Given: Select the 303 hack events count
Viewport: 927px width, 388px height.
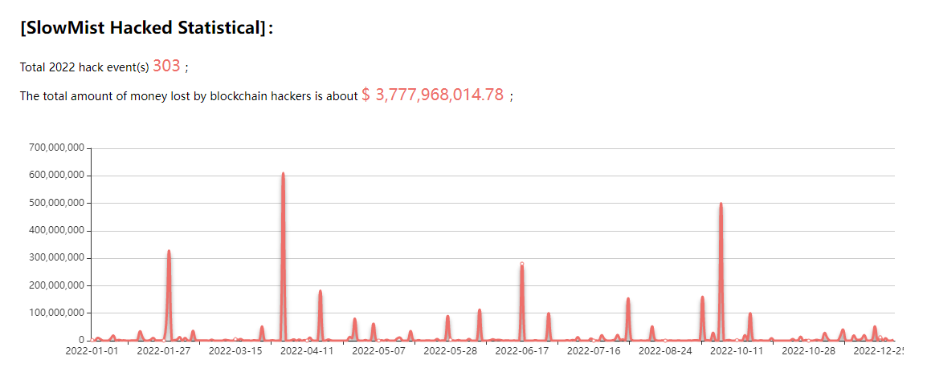Looking at the screenshot, I should pos(166,67).
